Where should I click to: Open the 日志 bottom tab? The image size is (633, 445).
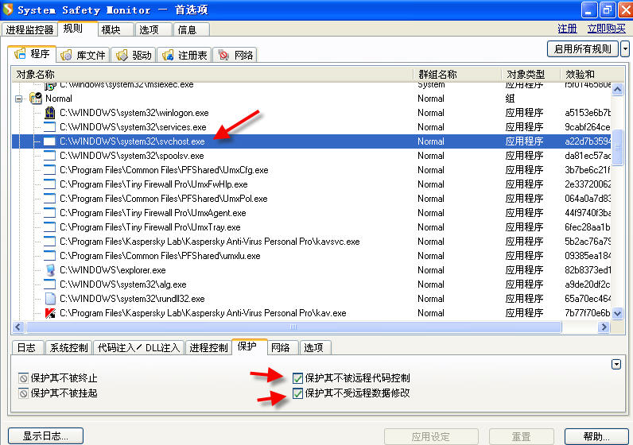coord(27,348)
